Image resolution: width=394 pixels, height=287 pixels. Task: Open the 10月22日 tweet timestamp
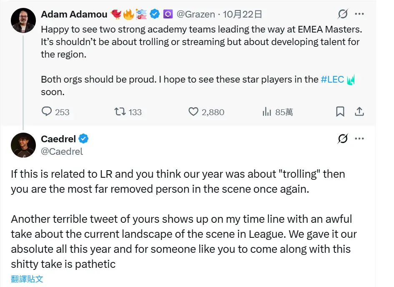coord(242,14)
